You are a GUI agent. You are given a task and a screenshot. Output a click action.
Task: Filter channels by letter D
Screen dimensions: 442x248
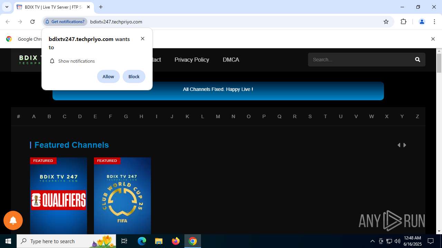point(80,116)
